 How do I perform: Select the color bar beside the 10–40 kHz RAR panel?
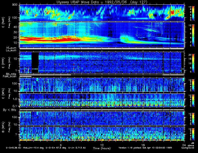(x=193, y=35)
